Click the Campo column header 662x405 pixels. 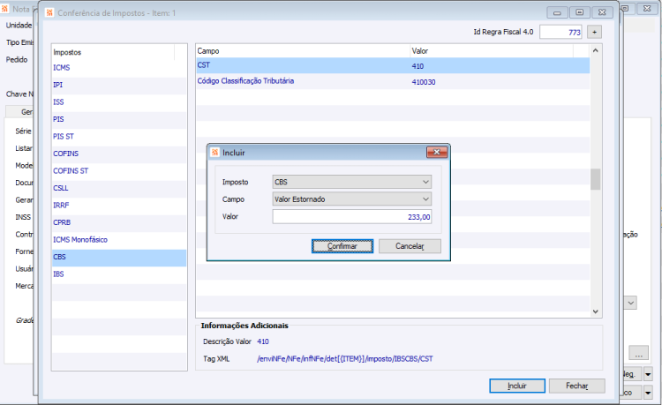coord(303,51)
